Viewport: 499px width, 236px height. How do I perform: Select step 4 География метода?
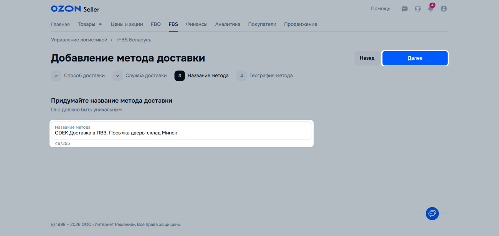(x=271, y=76)
